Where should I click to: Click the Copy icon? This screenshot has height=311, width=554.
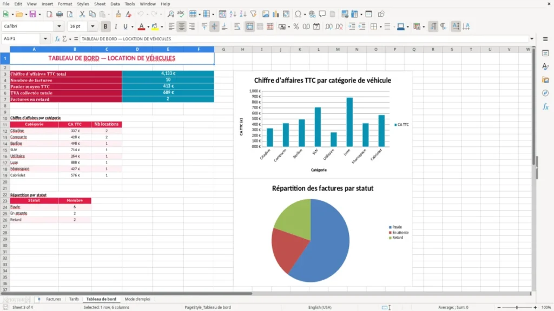(x=92, y=14)
